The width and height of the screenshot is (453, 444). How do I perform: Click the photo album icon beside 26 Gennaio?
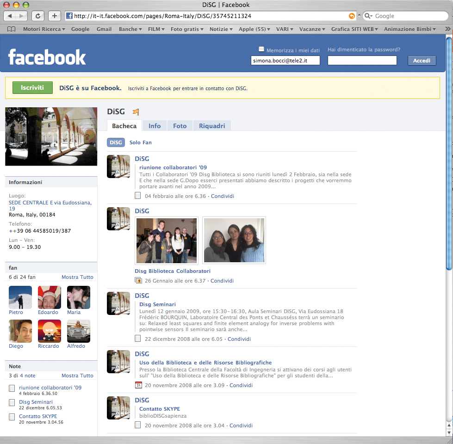click(138, 280)
